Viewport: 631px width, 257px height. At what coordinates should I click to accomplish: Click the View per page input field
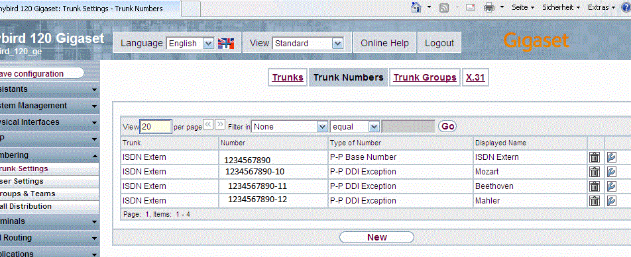pos(156,127)
